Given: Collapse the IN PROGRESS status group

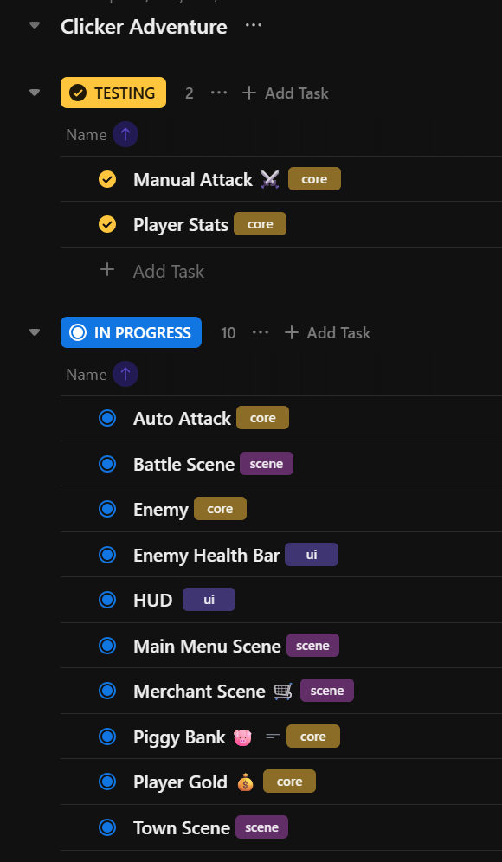Looking at the screenshot, I should pos(35,332).
